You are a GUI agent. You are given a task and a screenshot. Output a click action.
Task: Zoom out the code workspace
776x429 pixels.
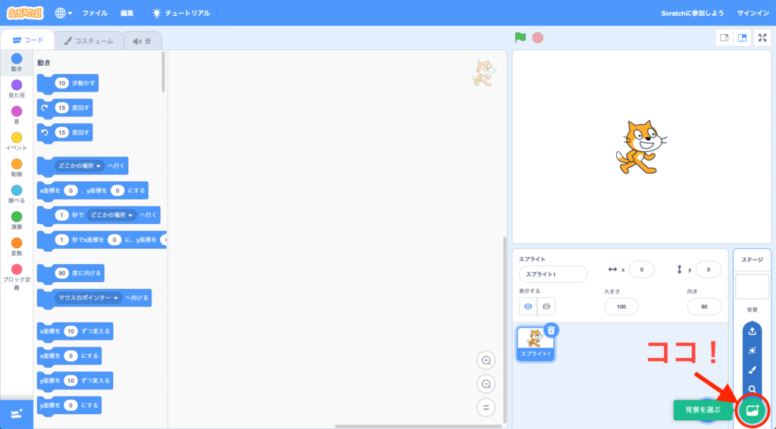(x=486, y=384)
